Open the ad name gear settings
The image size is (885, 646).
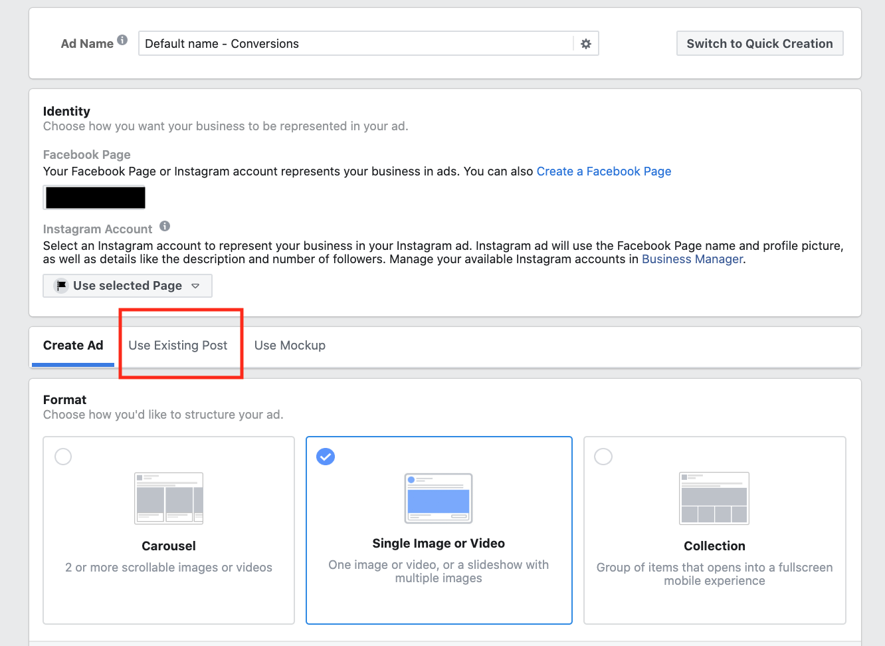click(586, 44)
